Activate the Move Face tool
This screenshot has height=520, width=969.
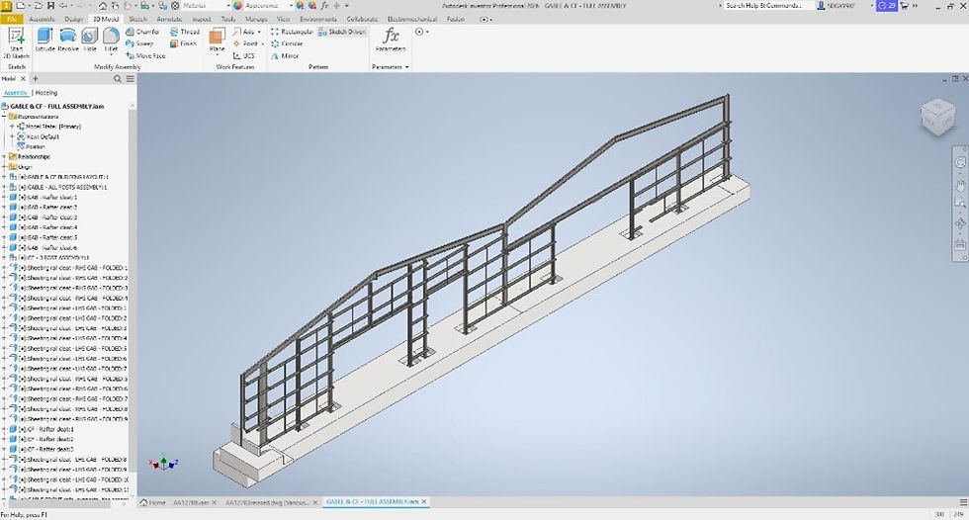[x=146, y=55]
